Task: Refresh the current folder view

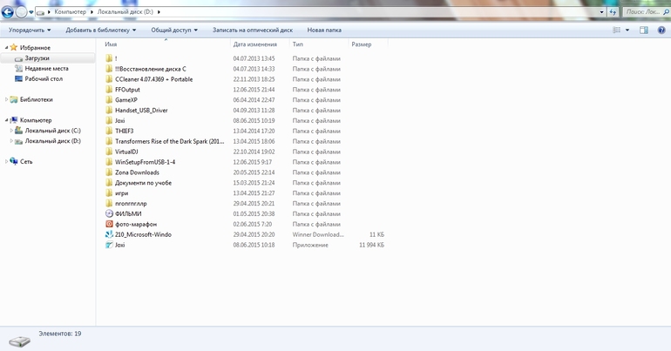Action: [x=613, y=12]
